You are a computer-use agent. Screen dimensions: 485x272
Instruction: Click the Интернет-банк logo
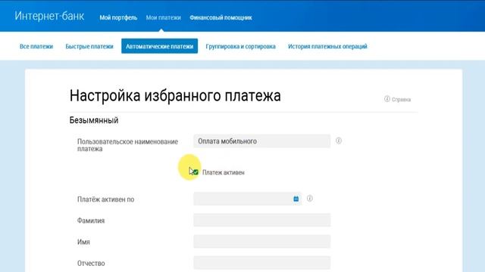(x=49, y=16)
